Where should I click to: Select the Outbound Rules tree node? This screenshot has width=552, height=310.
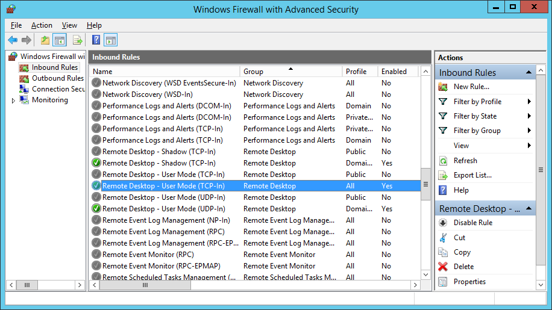[57, 78]
